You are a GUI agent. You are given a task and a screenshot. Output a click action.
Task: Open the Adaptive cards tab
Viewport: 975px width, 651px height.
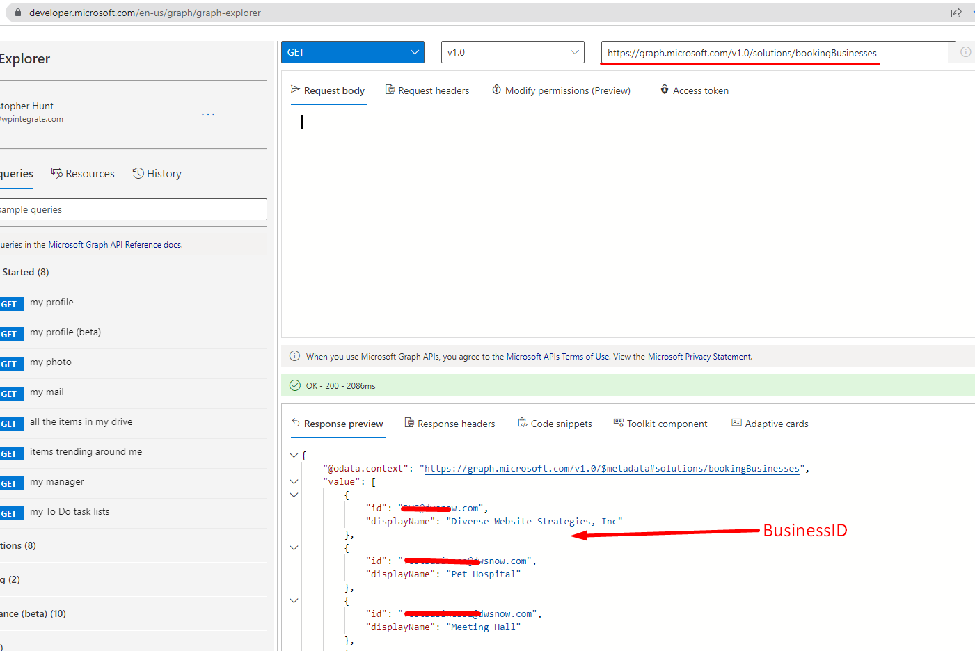tap(770, 424)
